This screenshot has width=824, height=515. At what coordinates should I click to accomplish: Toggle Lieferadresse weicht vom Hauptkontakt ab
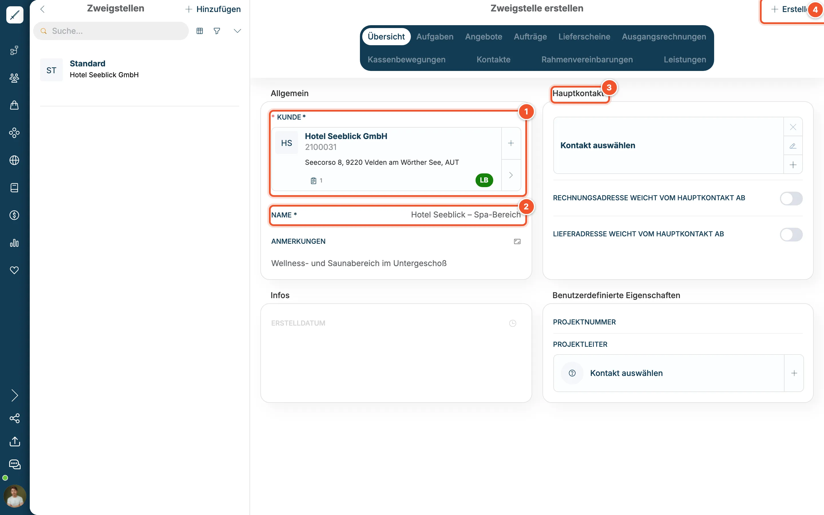tap(791, 234)
